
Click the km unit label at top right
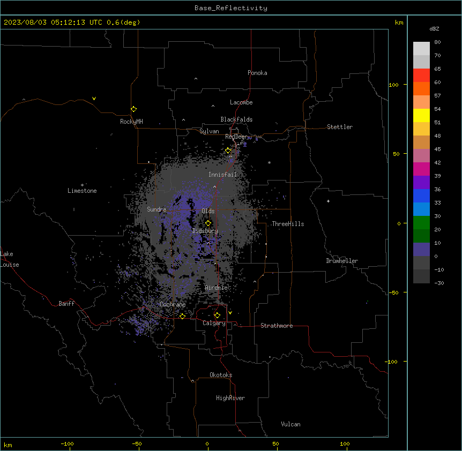399,22
